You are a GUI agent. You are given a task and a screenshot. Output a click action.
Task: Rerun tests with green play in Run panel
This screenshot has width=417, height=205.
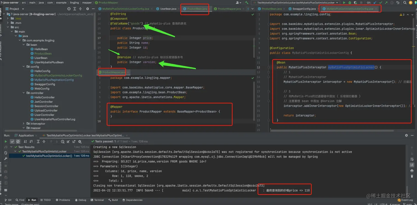(x=6, y=141)
